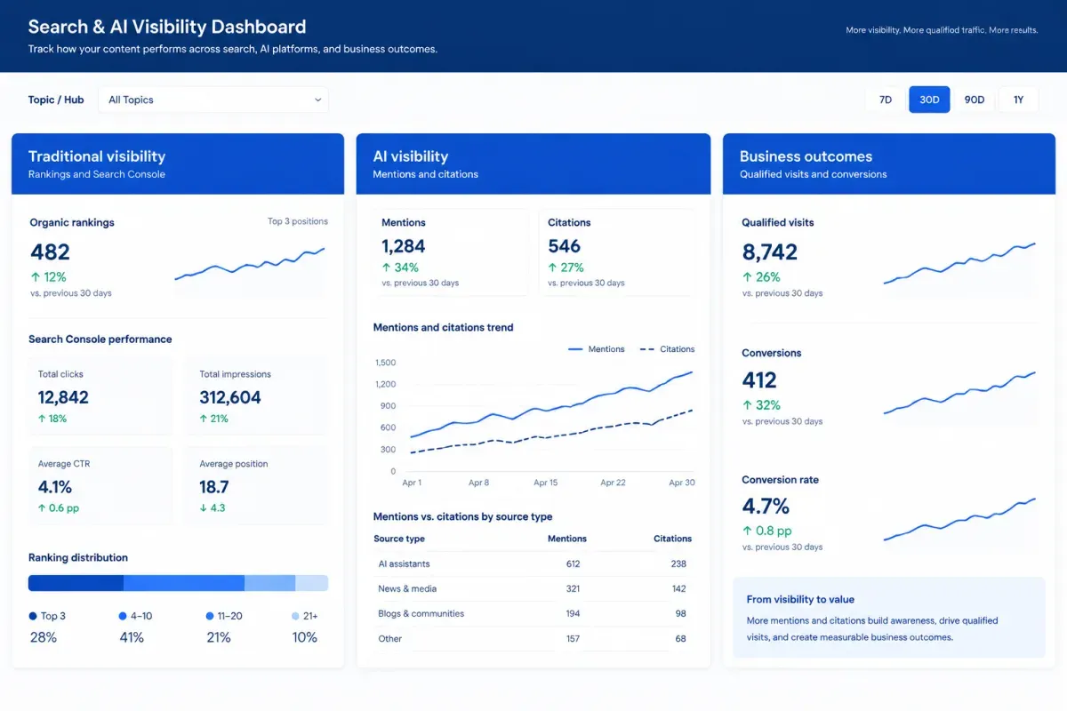Click the AI visibility panel header
Screen dimensions: 1067x711
pos(533,164)
